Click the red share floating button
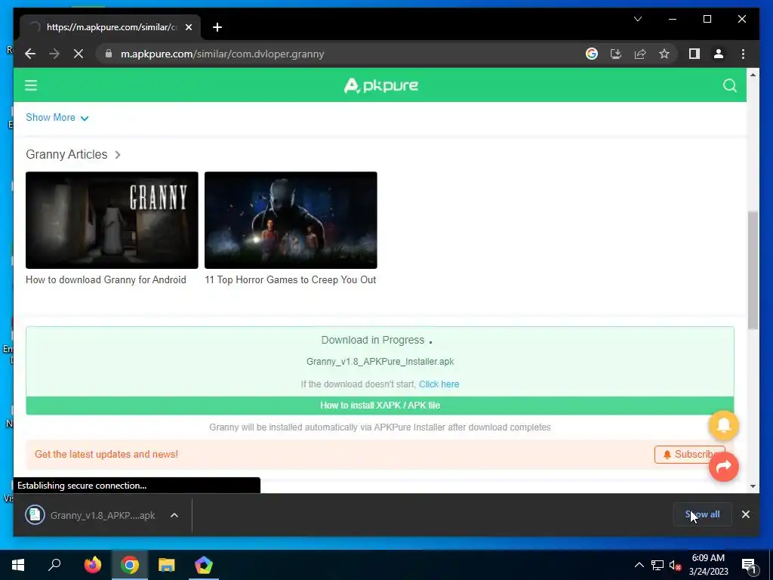773x580 pixels. tap(723, 466)
